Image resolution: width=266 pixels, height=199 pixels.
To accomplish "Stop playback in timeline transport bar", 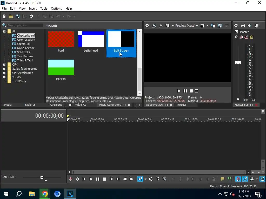I will tap(104, 179).
